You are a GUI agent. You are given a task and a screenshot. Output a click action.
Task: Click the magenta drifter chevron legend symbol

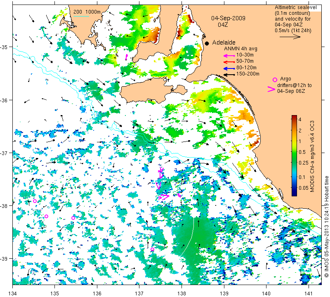coord(271,89)
